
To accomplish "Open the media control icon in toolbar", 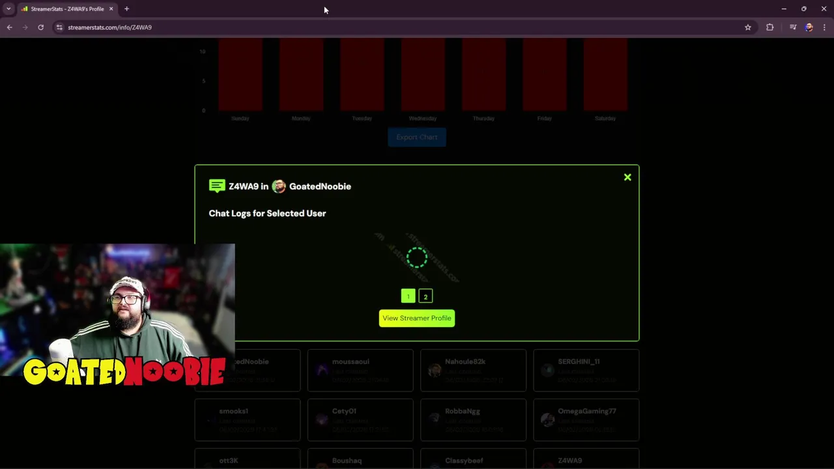I will point(793,27).
